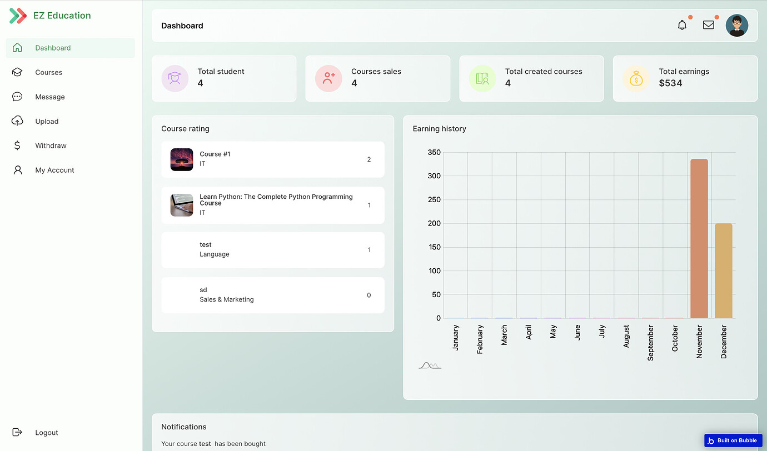The image size is (767, 451).
Task: Open the mini line-chart icon below Earning history
Action: (x=430, y=365)
